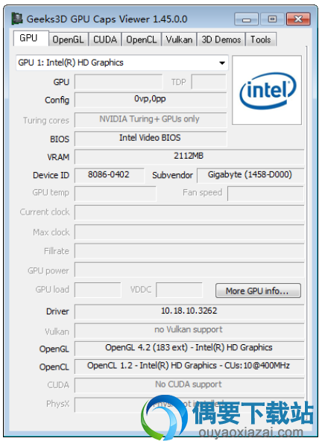
Task: Open the Vulkan tab
Action: coord(180,39)
